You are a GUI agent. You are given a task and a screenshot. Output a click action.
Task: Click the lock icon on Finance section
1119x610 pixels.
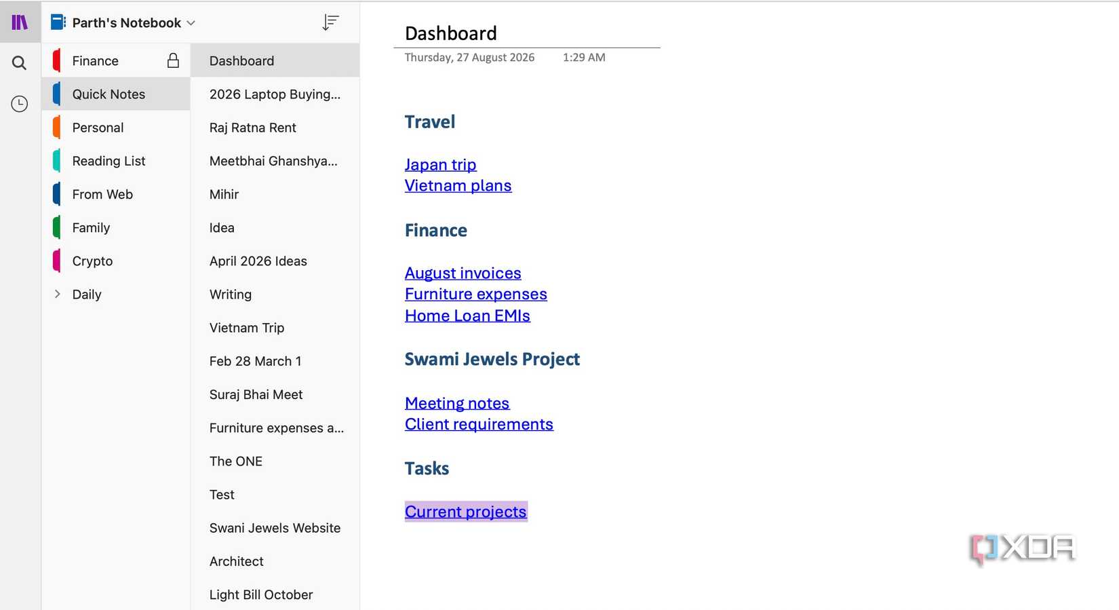click(x=173, y=60)
